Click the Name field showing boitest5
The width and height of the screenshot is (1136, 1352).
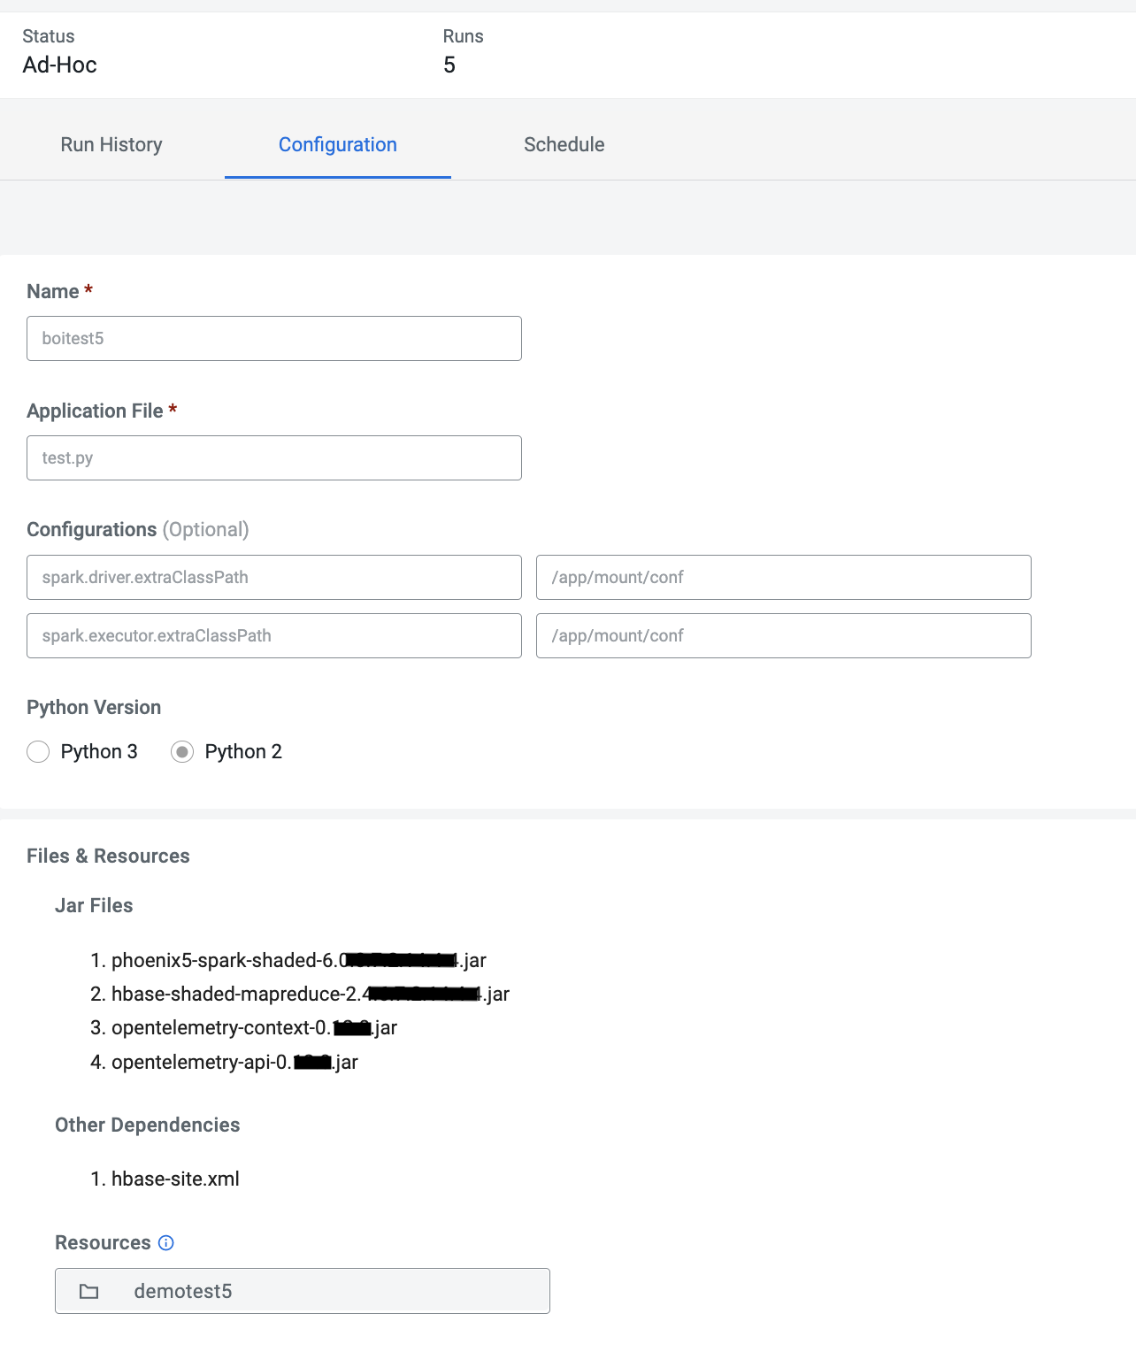click(274, 338)
